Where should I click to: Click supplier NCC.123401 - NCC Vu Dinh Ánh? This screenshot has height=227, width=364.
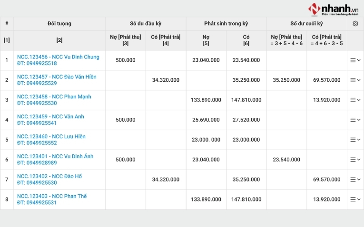point(55,157)
